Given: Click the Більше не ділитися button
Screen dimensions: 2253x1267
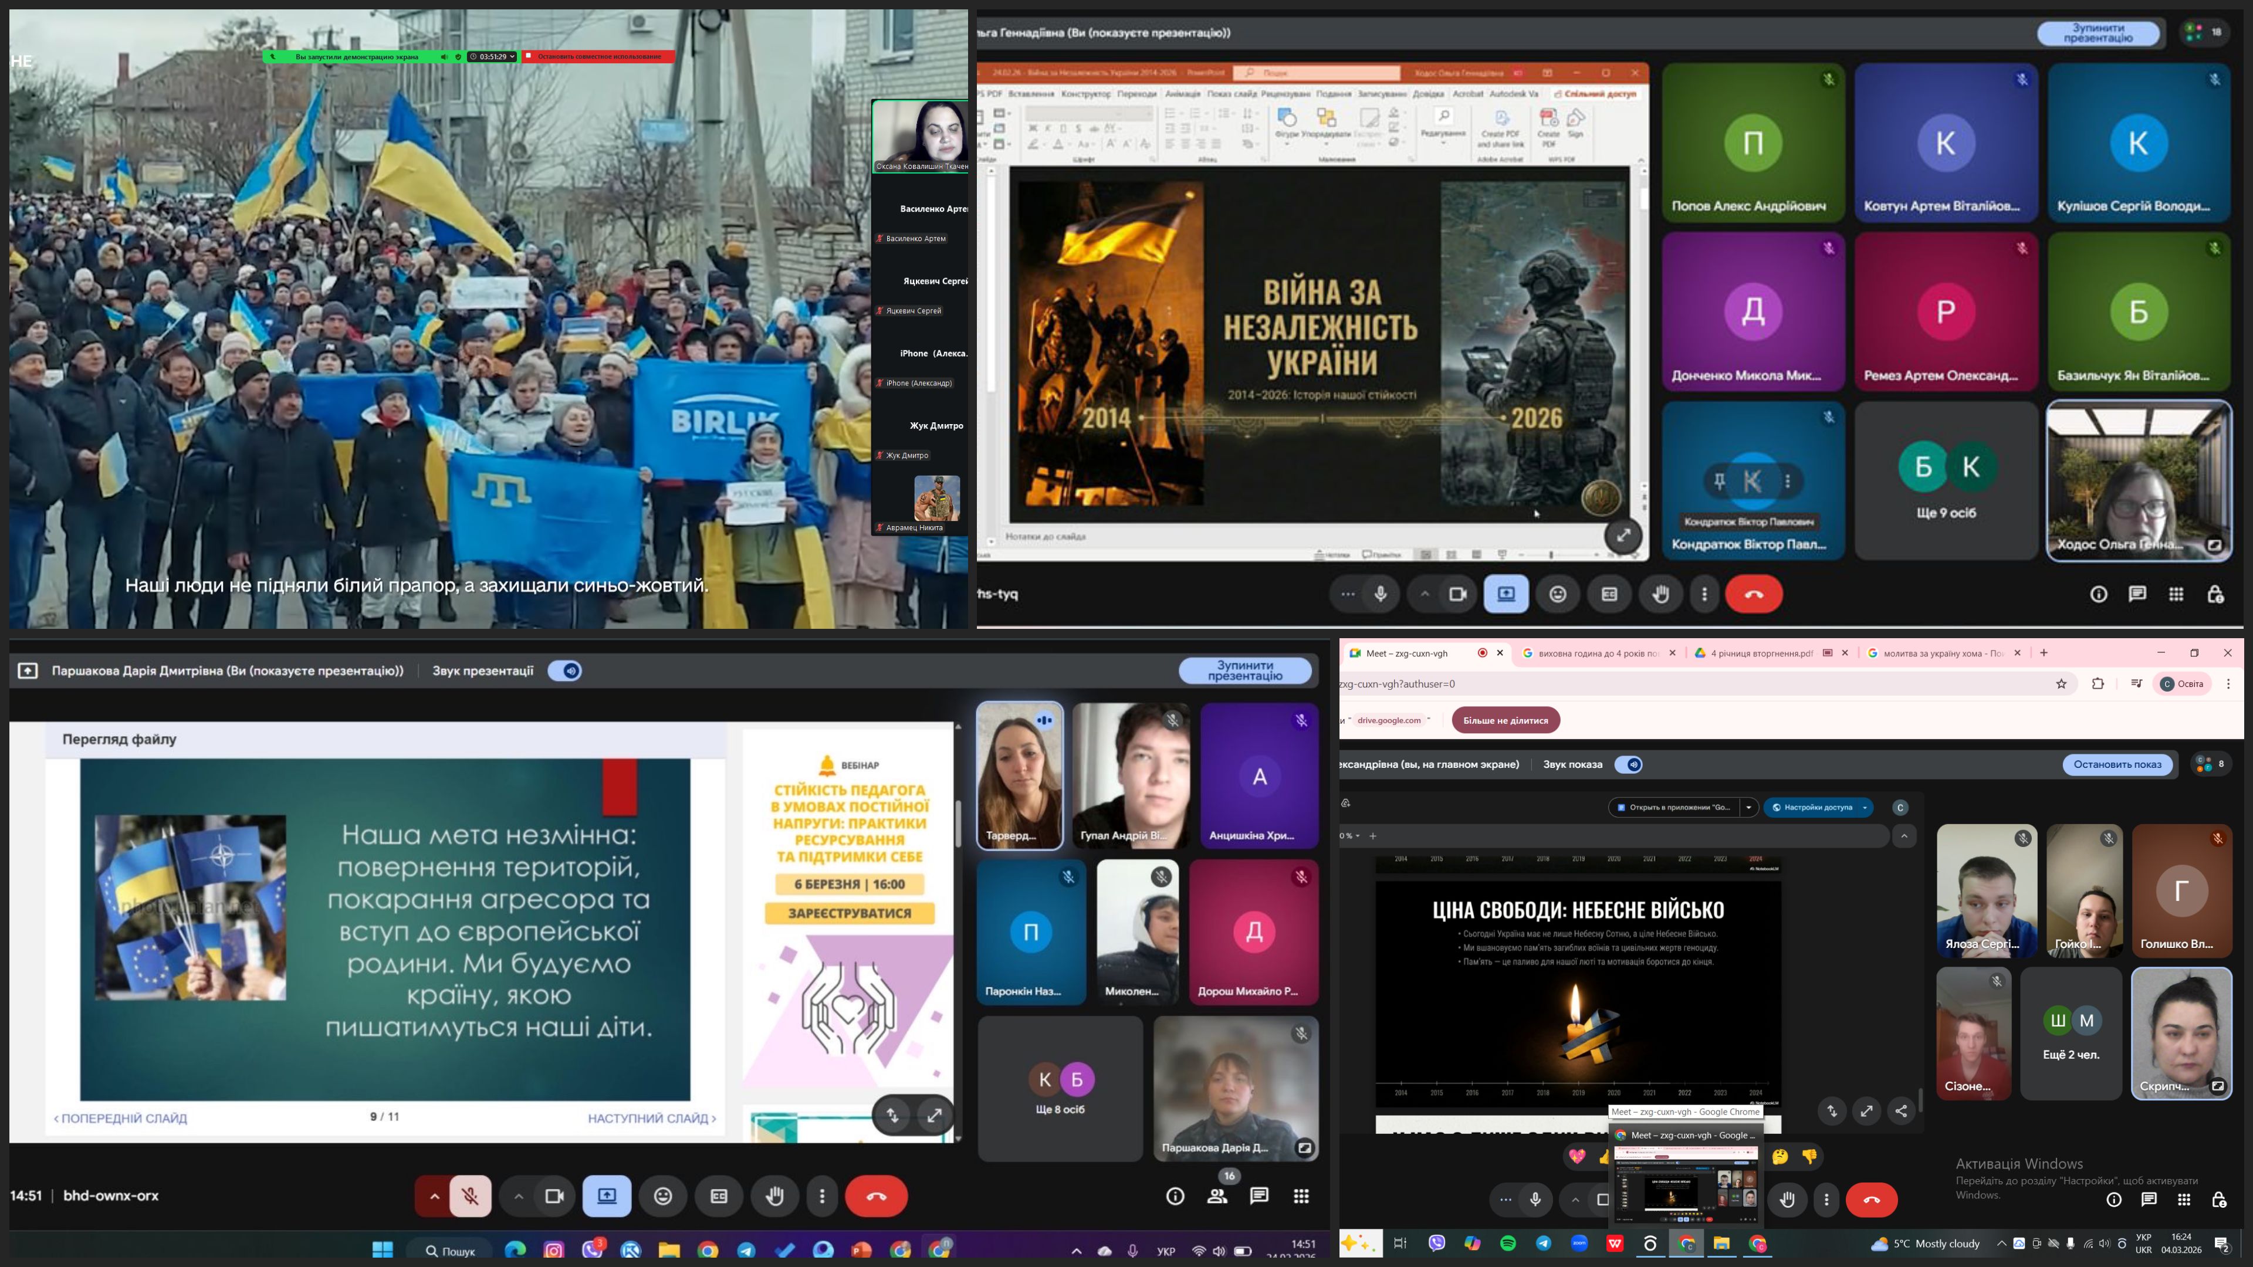Looking at the screenshot, I should [x=1505, y=720].
